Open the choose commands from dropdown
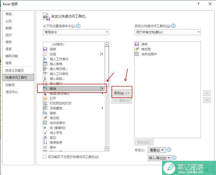The width and height of the screenshot is (216, 175). (x=76, y=32)
